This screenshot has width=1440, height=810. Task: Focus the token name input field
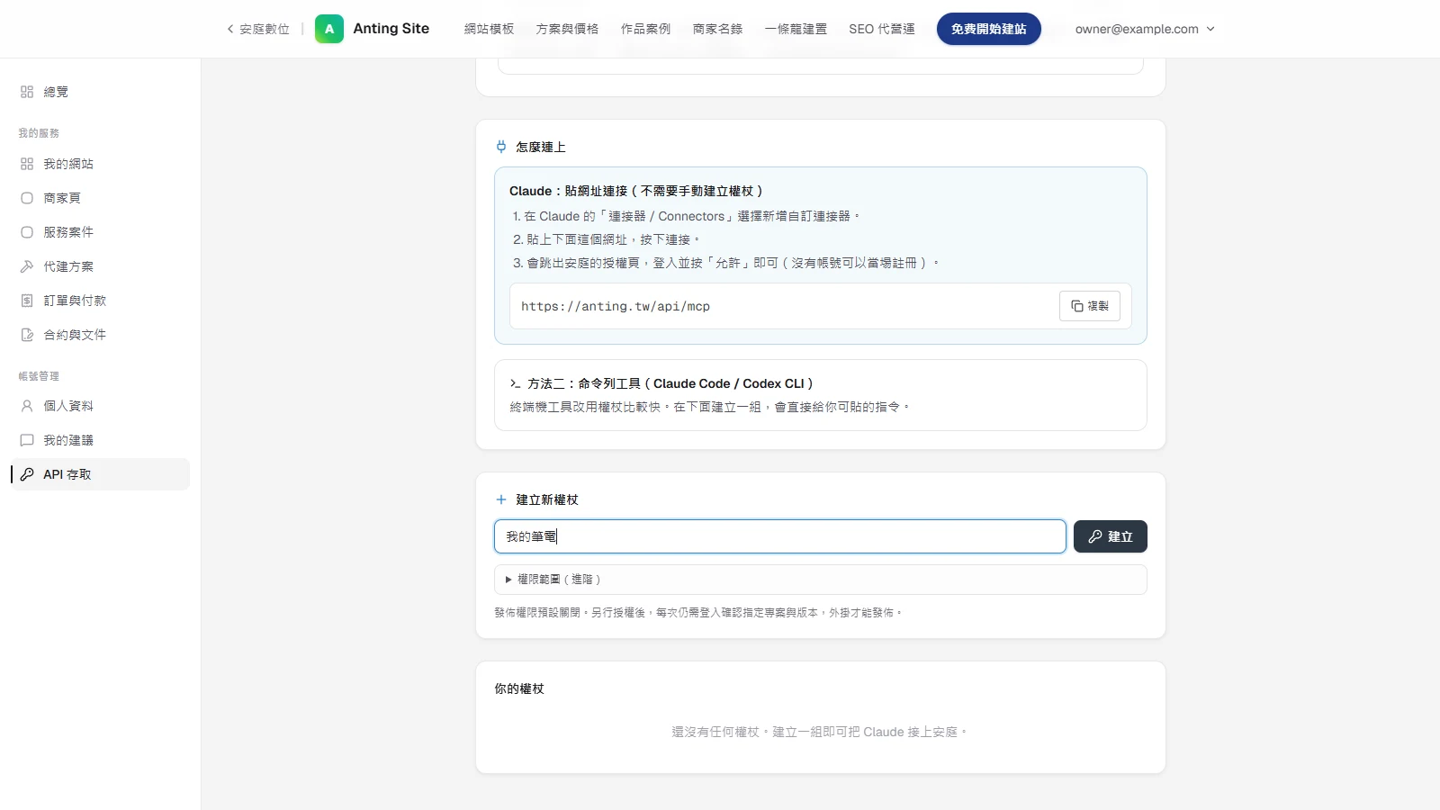click(x=780, y=536)
